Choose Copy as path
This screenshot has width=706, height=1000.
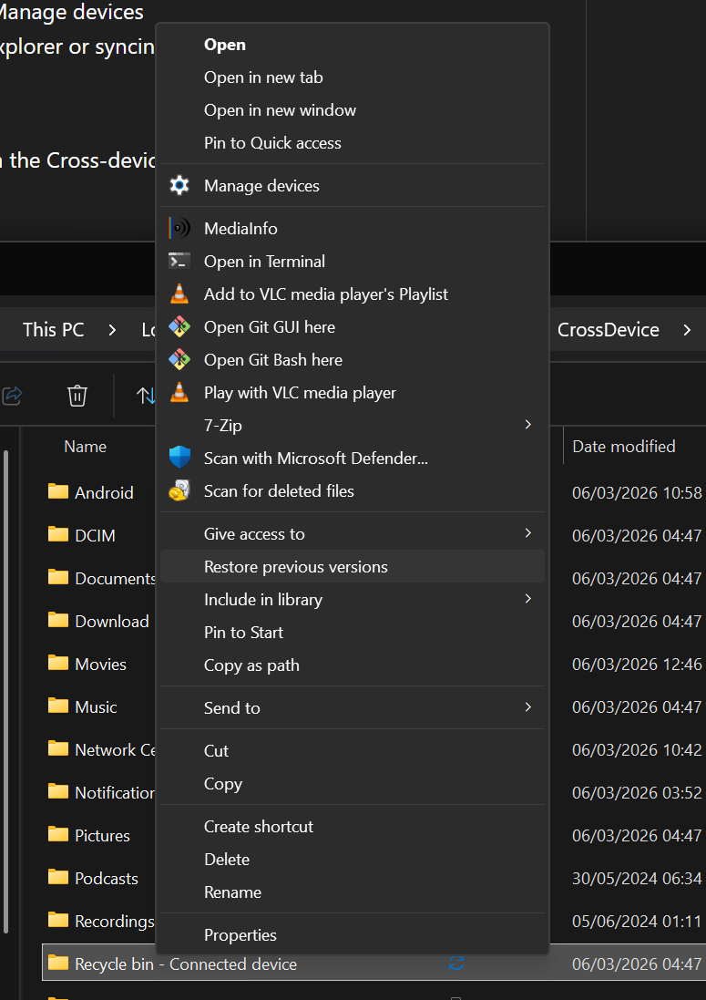point(353,665)
